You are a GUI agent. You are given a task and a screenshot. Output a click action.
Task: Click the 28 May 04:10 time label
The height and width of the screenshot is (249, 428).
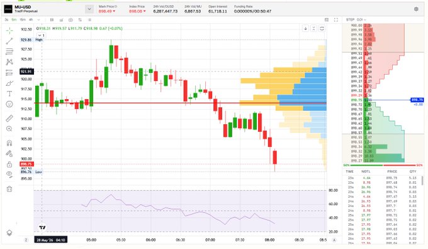(x=50, y=240)
